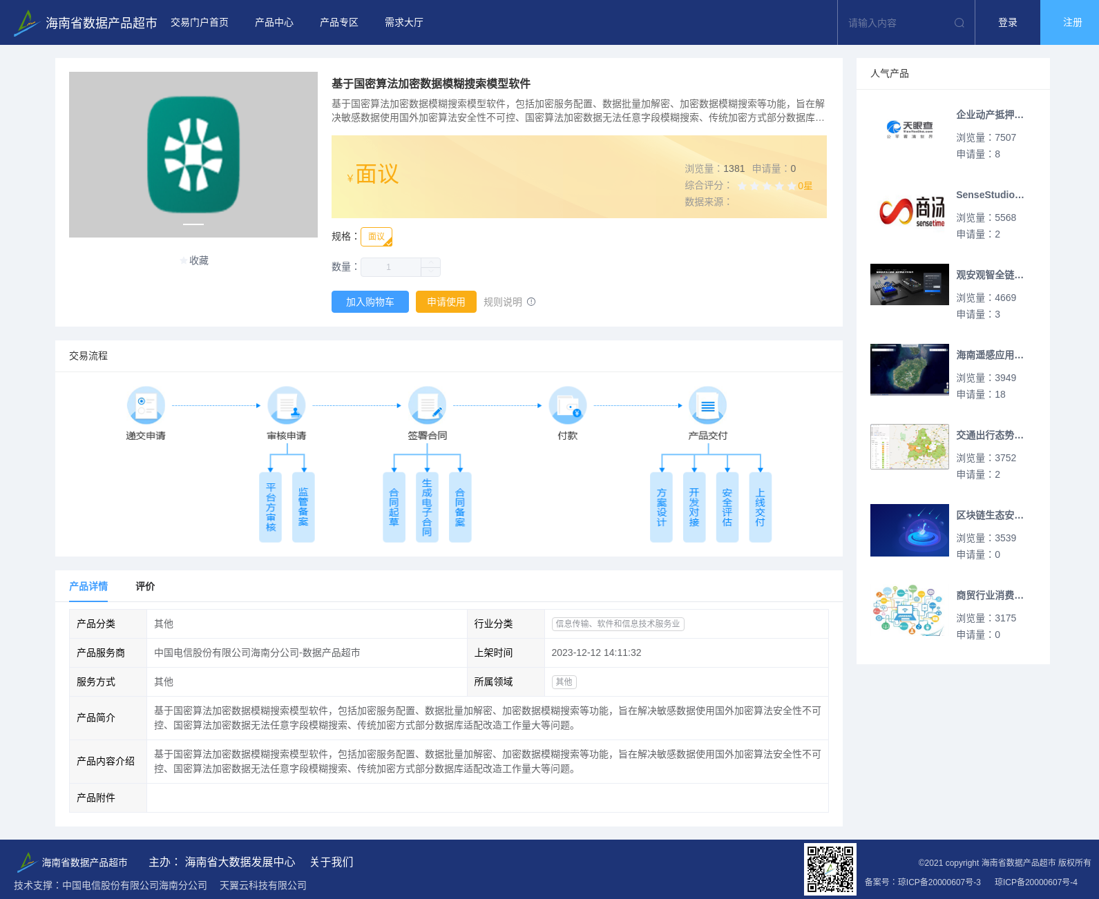
Task: Click the 上线交付 sub-step box
Action: 761,507
